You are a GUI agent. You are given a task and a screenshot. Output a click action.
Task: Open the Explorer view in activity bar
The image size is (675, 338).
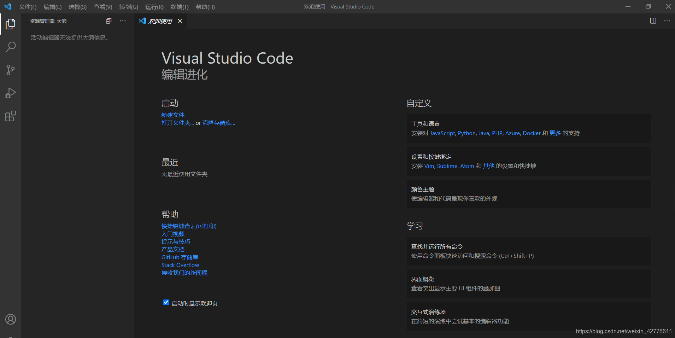coord(11,24)
